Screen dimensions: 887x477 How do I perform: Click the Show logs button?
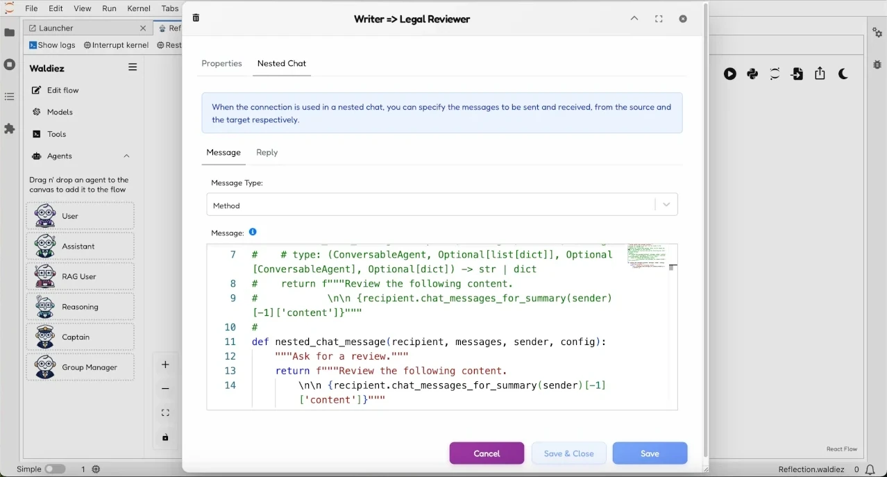coord(52,44)
